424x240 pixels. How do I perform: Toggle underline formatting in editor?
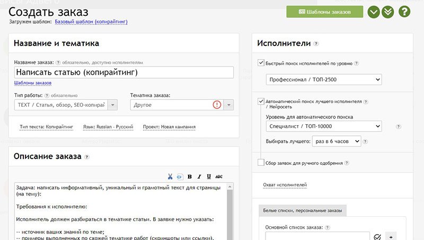pyautogui.click(x=209, y=177)
